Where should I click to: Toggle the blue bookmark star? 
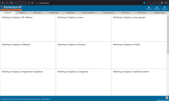(144, 3)
